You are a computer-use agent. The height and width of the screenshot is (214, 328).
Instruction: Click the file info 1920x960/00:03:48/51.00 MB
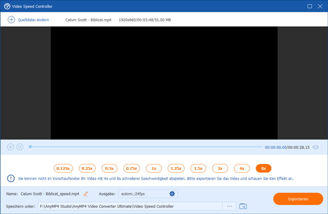click(x=145, y=20)
